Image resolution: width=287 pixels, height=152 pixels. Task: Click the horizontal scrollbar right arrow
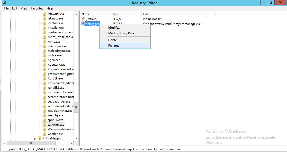pyautogui.click(x=72, y=144)
